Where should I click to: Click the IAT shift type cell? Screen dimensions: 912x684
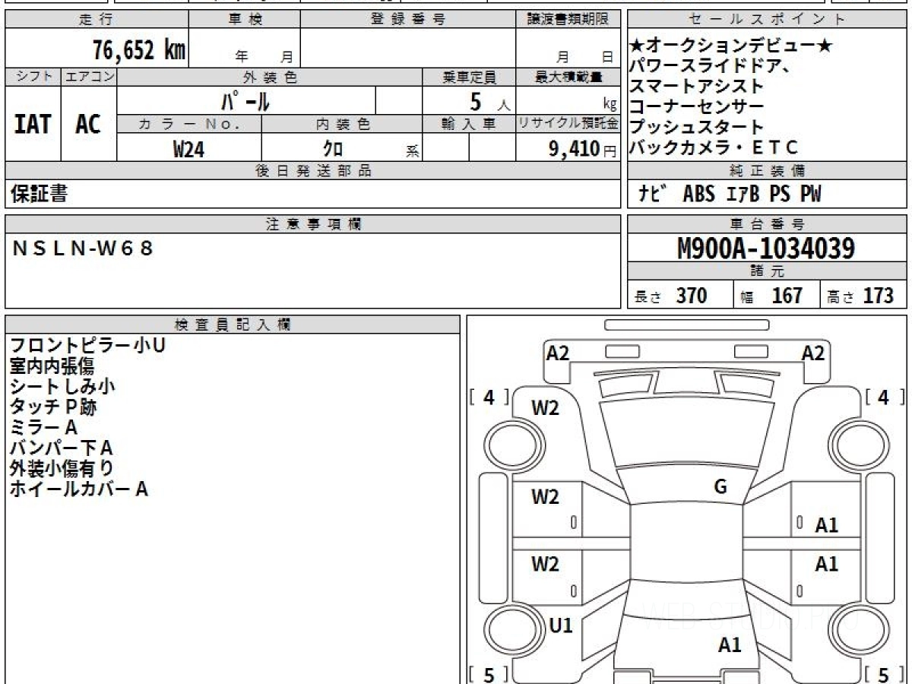[33, 124]
